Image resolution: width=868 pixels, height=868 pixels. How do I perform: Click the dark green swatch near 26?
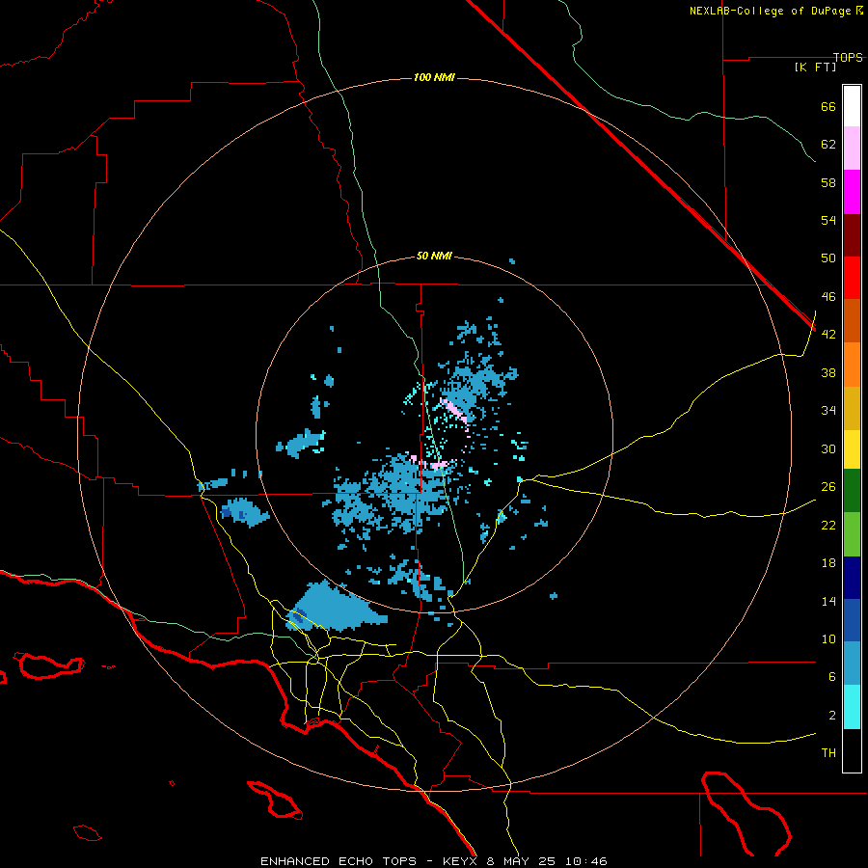pyautogui.click(x=852, y=491)
